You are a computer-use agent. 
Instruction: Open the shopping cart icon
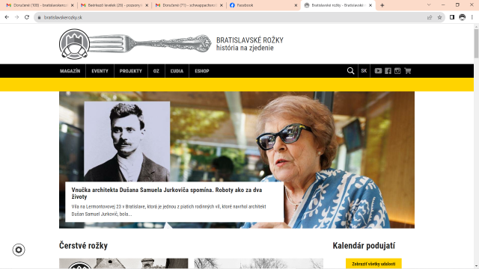point(407,71)
